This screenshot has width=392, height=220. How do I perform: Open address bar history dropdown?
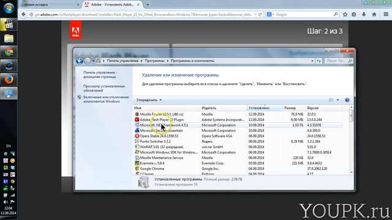pos(312,61)
